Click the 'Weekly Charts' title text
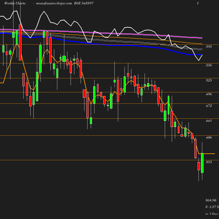Screen dimensions: 219x219 tap(15, 3)
